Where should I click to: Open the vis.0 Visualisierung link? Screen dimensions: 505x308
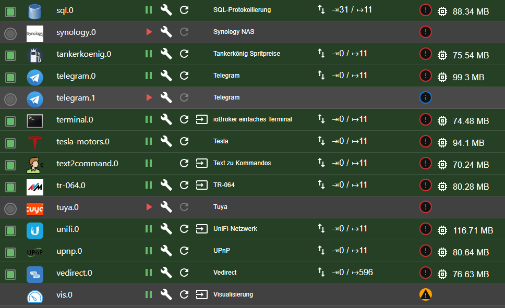click(201, 294)
